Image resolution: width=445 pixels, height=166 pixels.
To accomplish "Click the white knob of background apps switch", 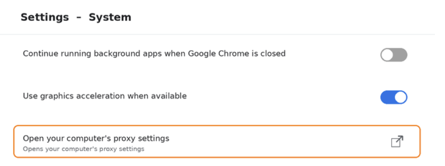I will pyautogui.click(x=387, y=55).
